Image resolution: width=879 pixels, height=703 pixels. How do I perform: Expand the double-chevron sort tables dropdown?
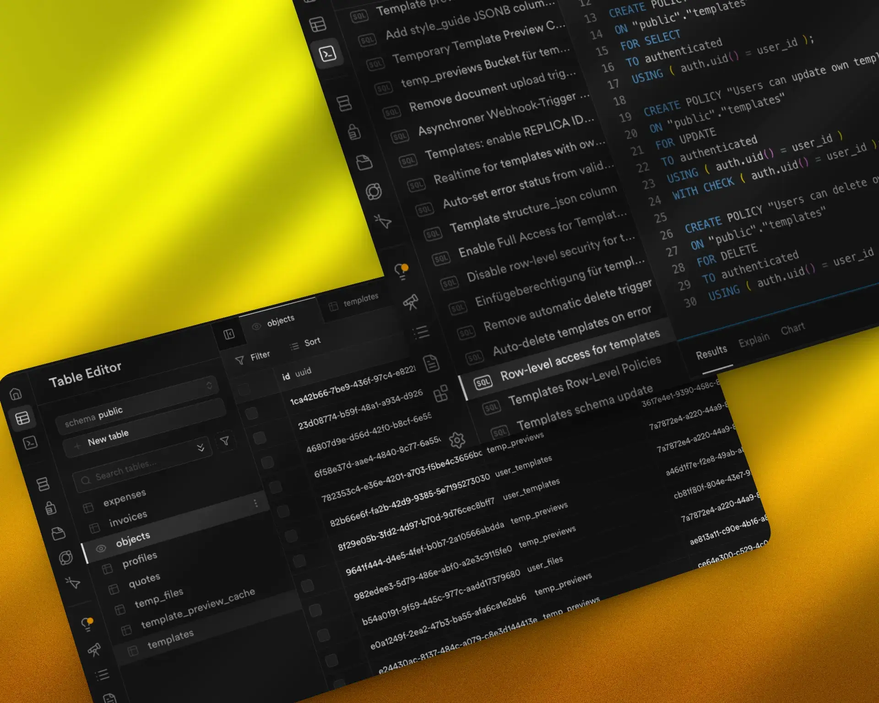click(201, 448)
